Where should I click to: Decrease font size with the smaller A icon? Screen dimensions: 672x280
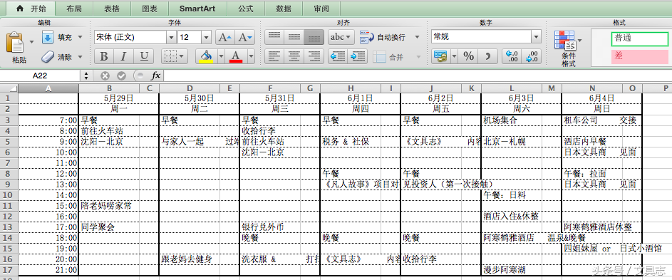tap(245, 37)
